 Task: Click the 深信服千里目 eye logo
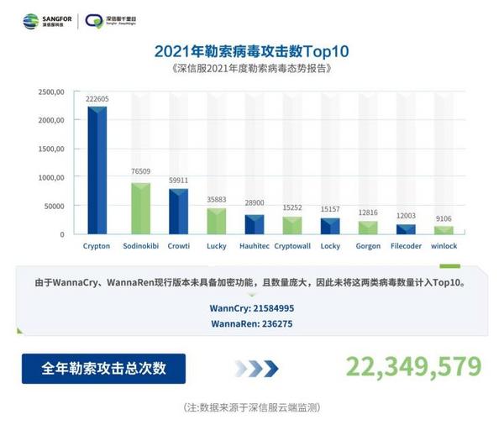coord(94,21)
